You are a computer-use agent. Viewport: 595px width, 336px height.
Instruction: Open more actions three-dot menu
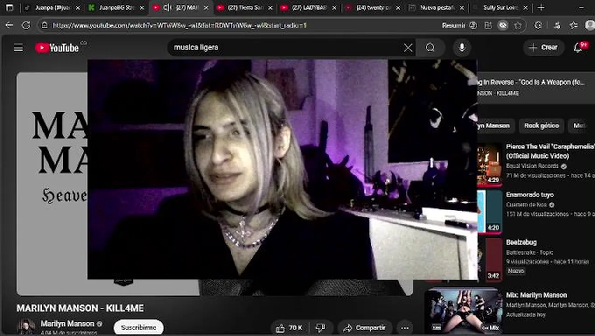tap(405, 328)
